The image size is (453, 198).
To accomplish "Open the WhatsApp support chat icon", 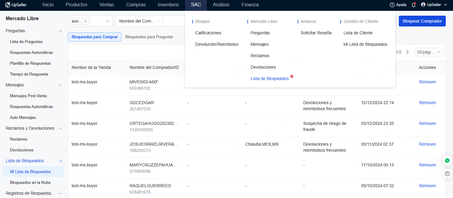I will click(x=447, y=161).
